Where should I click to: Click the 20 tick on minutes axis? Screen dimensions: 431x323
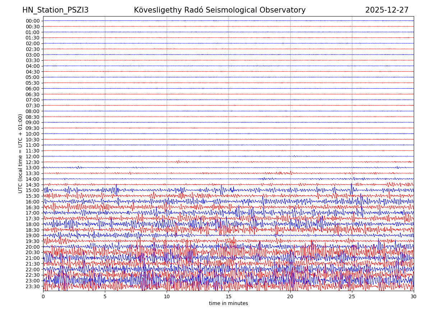pos(290,296)
